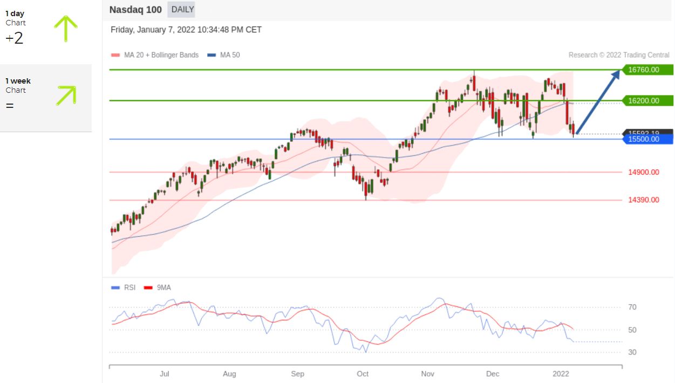Click the RSI axis value 30

pos(632,352)
